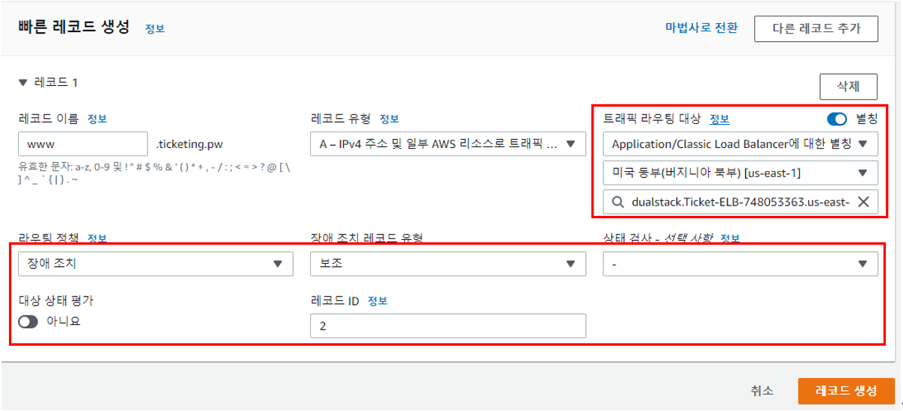Click the search magnifier icon in load balancer field
Viewport: 903px width, 411px height.
pyautogui.click(x=617, y=201)
